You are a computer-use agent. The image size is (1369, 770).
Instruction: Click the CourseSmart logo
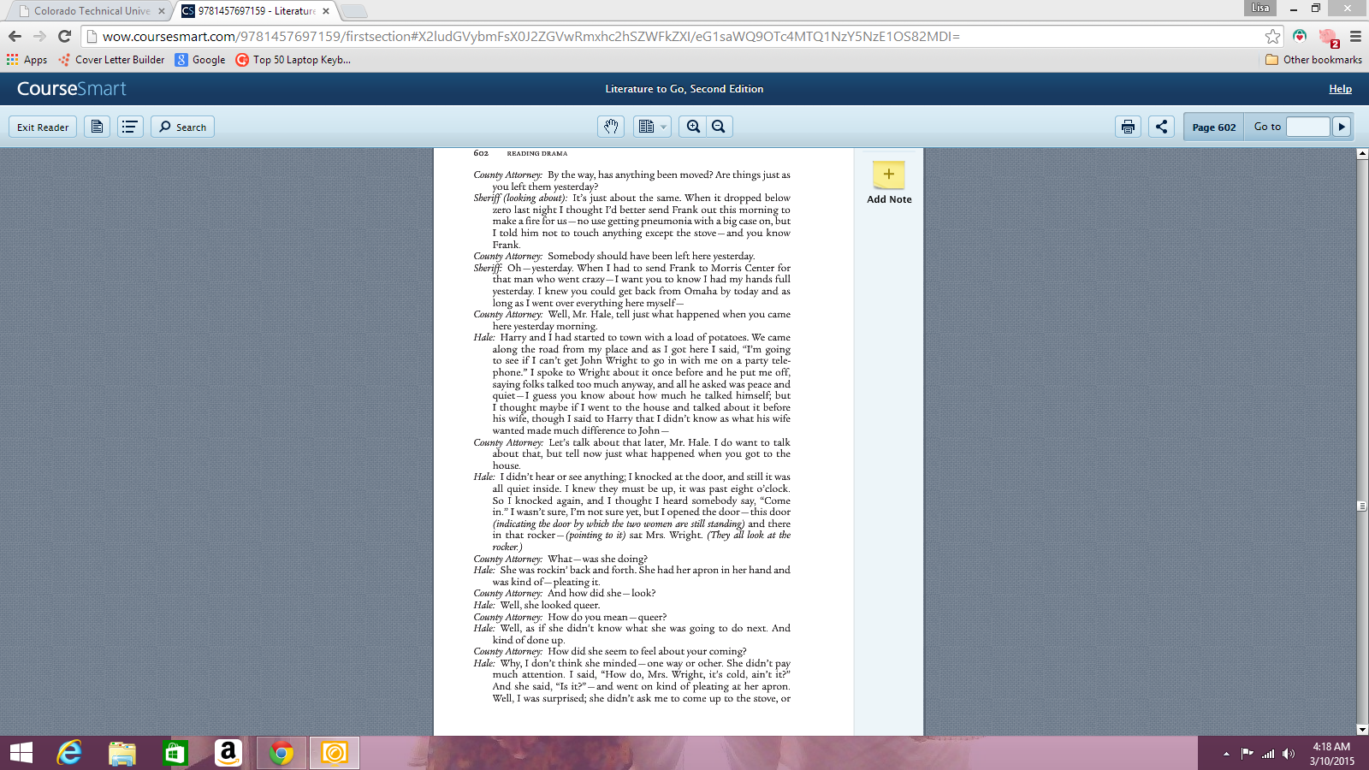(72, 89)
